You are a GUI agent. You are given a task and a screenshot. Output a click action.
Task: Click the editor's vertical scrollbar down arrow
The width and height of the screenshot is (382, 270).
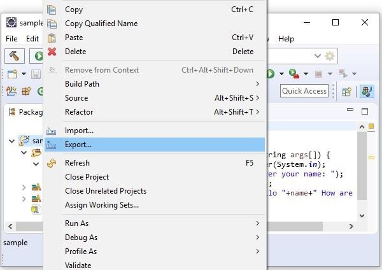[x=362, y=216]
